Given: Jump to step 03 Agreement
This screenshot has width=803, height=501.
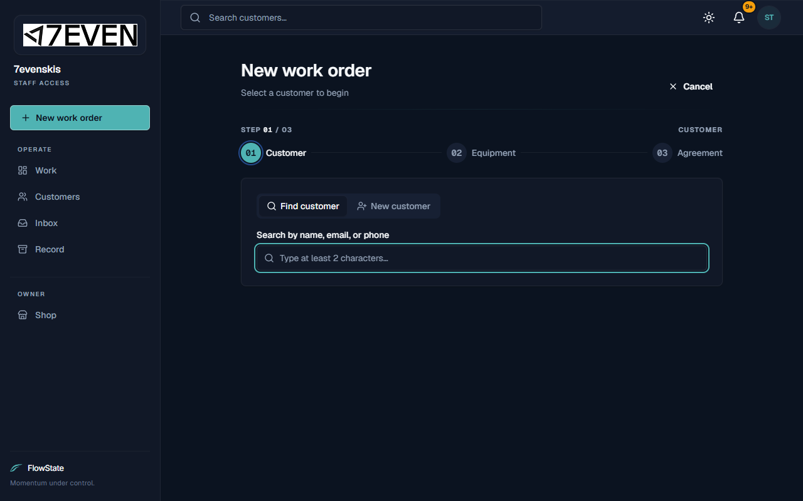Looking at the screenshot, I should pyautogui.click(x=688, y=153).
